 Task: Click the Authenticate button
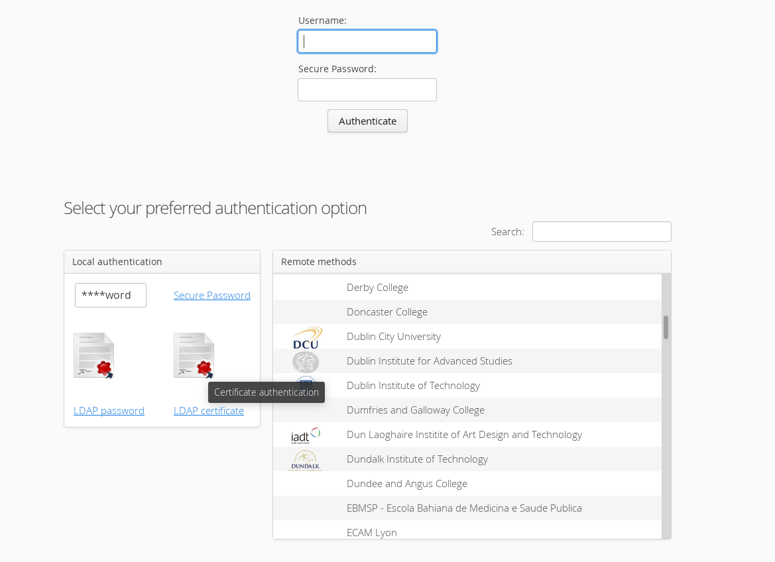[x=368, y=121]
